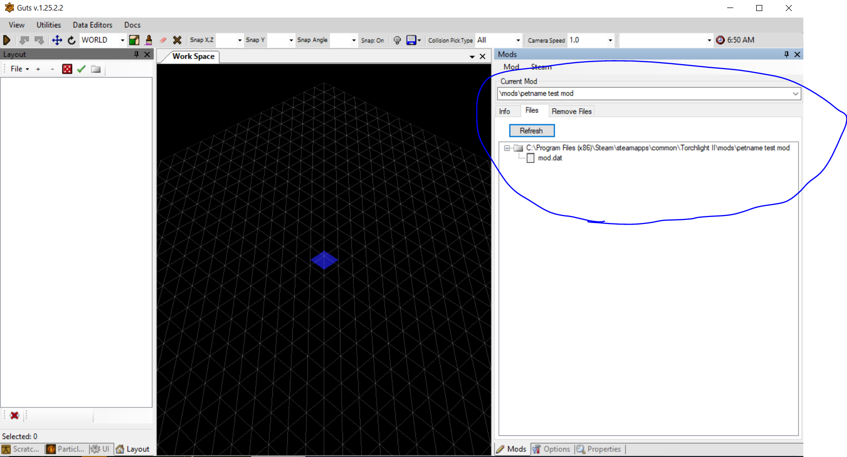Open the Snap X,Z dropdown
This screenshot has height=457, width=847.
(240, 40)
